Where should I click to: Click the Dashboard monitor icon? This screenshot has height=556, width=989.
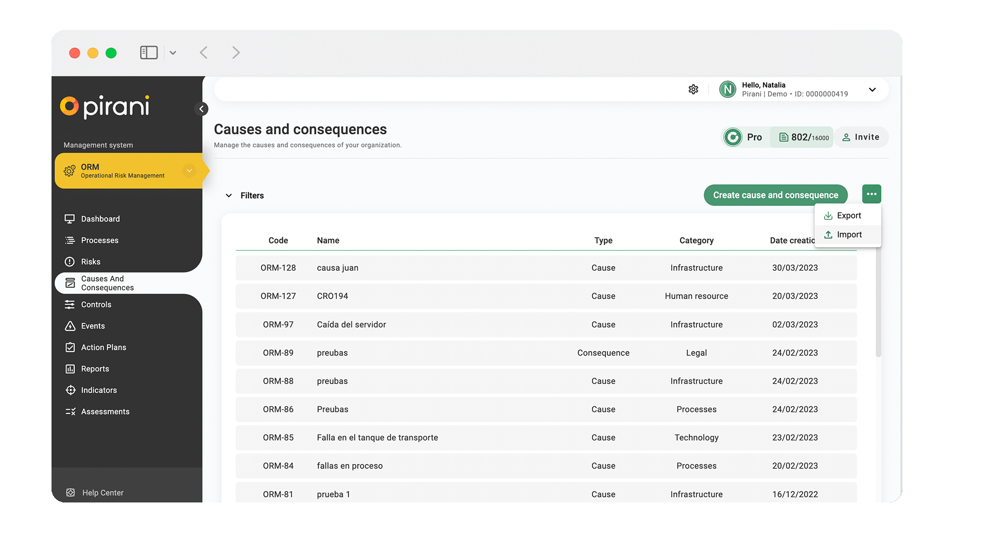(70, 219)
